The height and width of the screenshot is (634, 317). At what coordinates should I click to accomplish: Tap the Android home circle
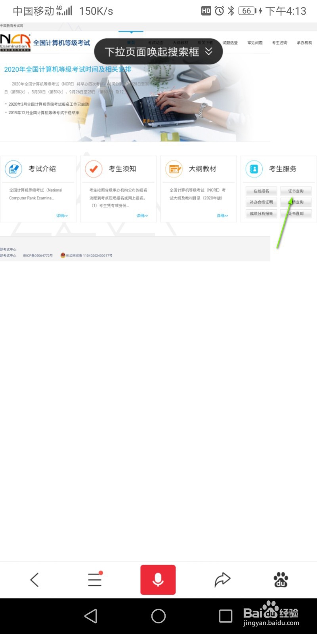pos(158,616)
